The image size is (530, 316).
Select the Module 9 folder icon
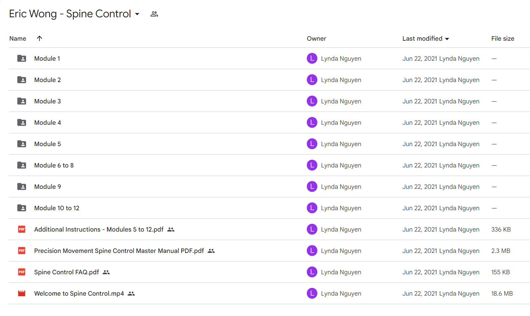click(x=22, y=186)
